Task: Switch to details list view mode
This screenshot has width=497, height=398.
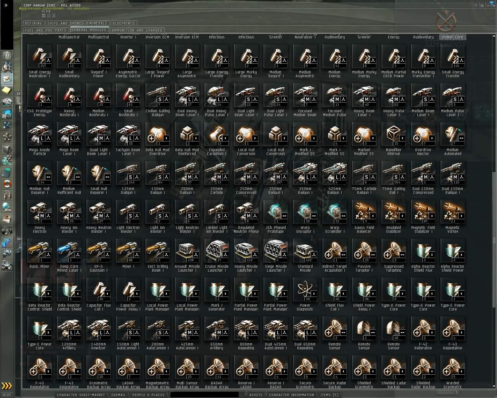Action: click(x=49, y=16)
